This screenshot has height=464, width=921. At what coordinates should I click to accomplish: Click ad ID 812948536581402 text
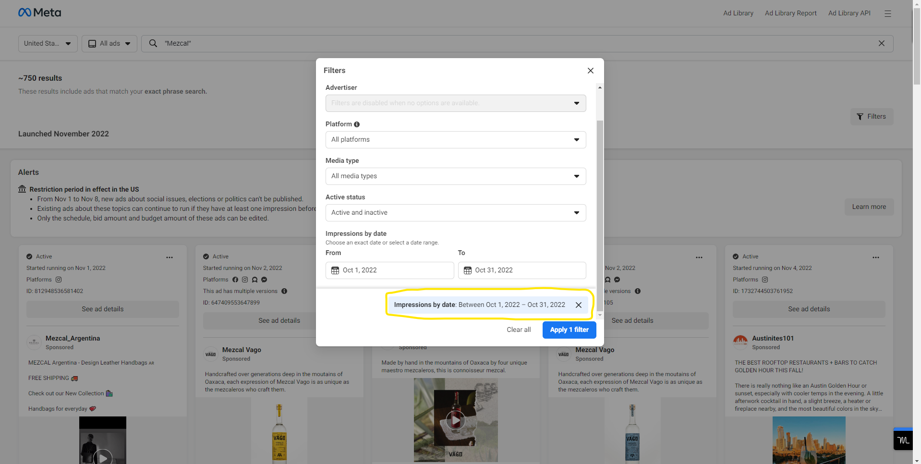click(55, 291)
